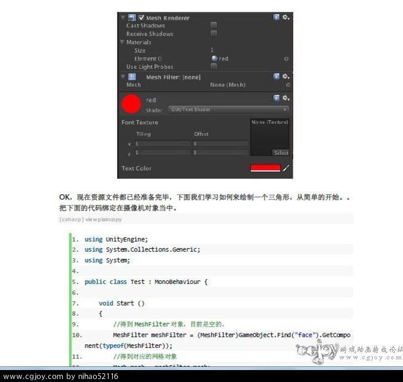
Task: Enable the Cast Shadows checkbox
Action: 214,25
